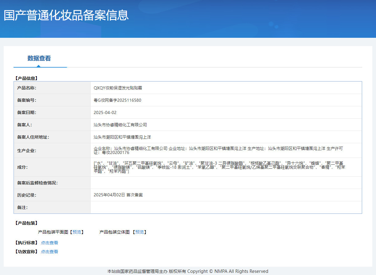Click the page title 国产普通化妆品备案信息
376x275 pixels.
pyautogui.click(x=66, y=15)
